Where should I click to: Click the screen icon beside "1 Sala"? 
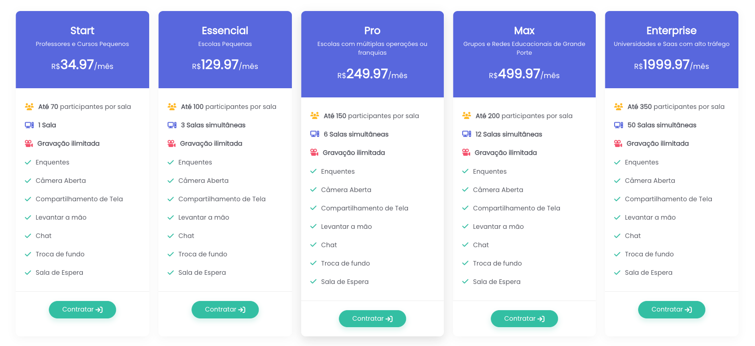[29, 125]
